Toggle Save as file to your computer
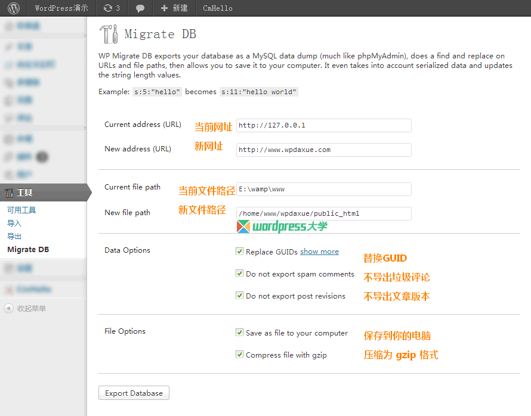This screenshot has width=531, height=416. 239,332
